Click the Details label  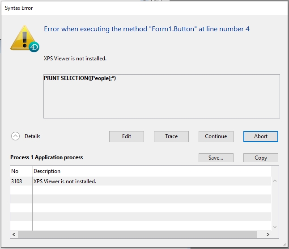(33, 136)
